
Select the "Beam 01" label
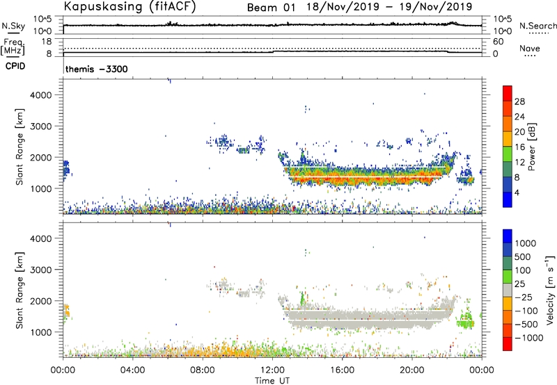[x=271, y=8]
